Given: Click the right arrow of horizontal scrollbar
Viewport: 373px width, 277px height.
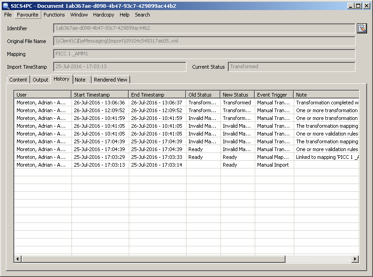Looking at the screenshot, I should pyautogui.click(x=355, y=259).
